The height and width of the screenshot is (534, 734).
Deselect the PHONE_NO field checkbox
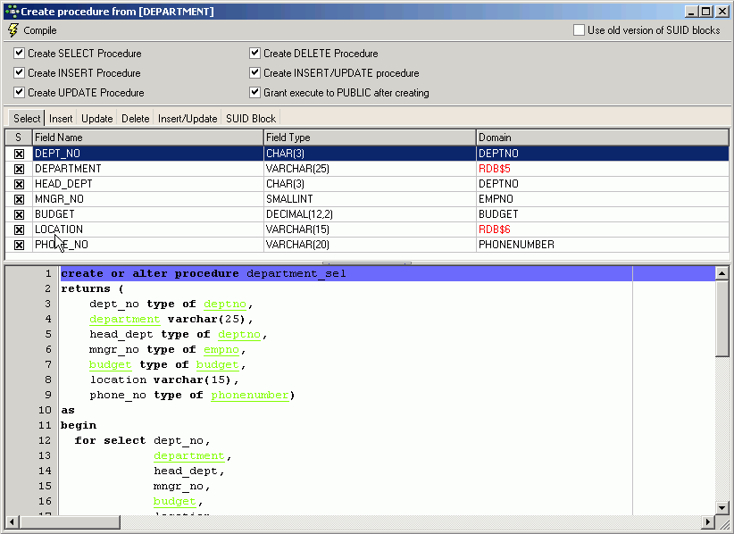pyautogui.click(x=19, y=245)
